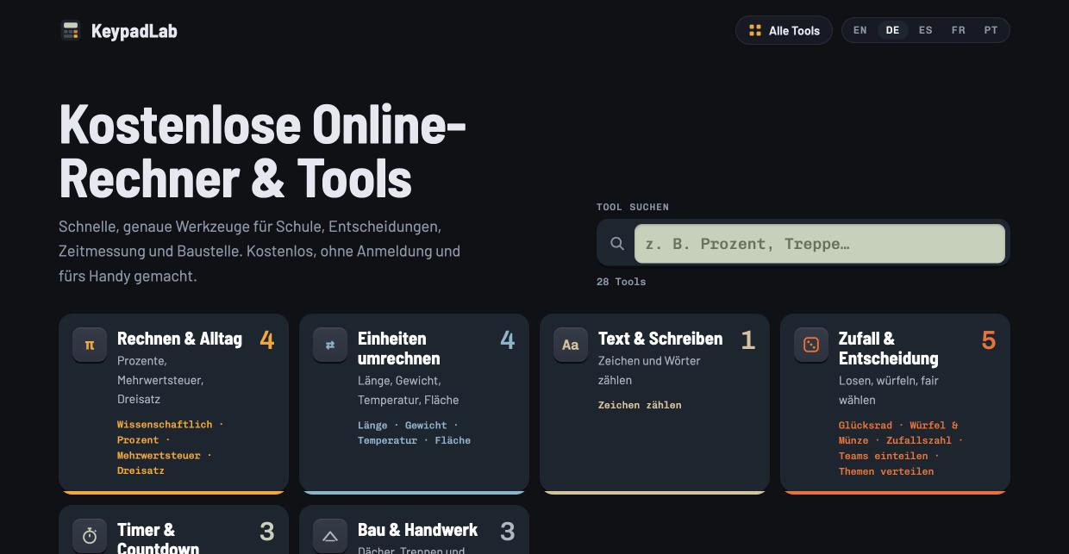
Task: Open the Würfel & Münze tool link
Action: 898,433
